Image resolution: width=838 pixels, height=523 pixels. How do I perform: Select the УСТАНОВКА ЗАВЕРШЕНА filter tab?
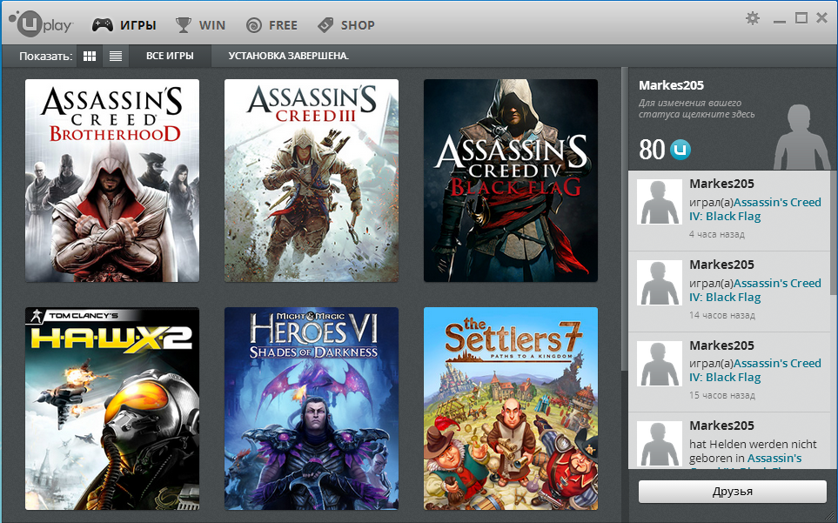pyautogui.click(x=289, y=56)
